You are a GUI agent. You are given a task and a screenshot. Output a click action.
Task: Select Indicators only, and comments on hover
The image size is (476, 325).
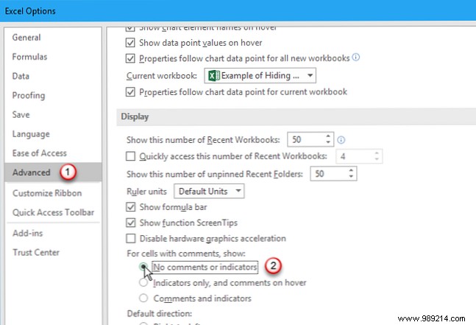tap(143, 283)
